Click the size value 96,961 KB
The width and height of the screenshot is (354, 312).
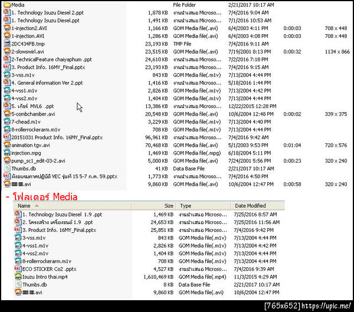pyautogui.click(x=156, y=137)
